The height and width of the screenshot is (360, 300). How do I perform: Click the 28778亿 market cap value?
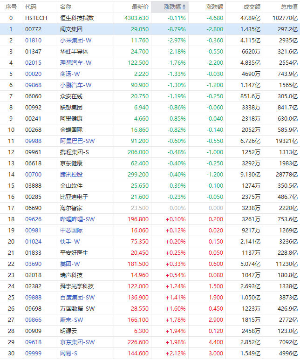[286, 175]
